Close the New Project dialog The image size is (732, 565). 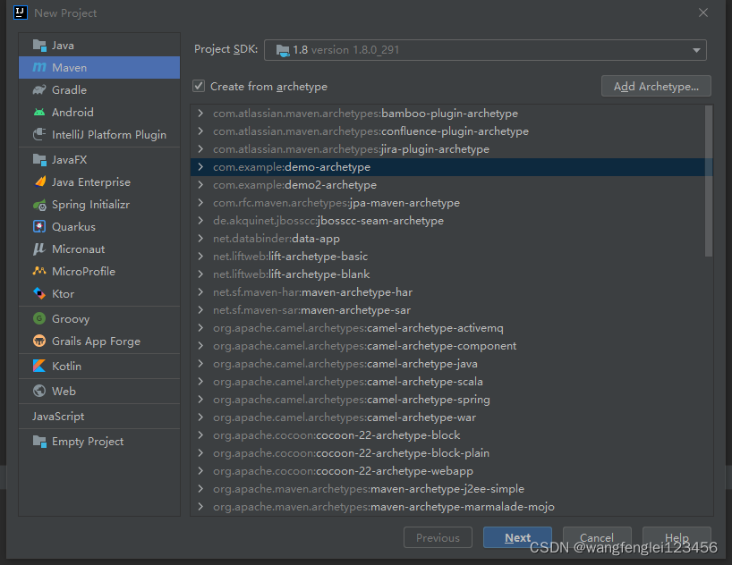[703, 13]
